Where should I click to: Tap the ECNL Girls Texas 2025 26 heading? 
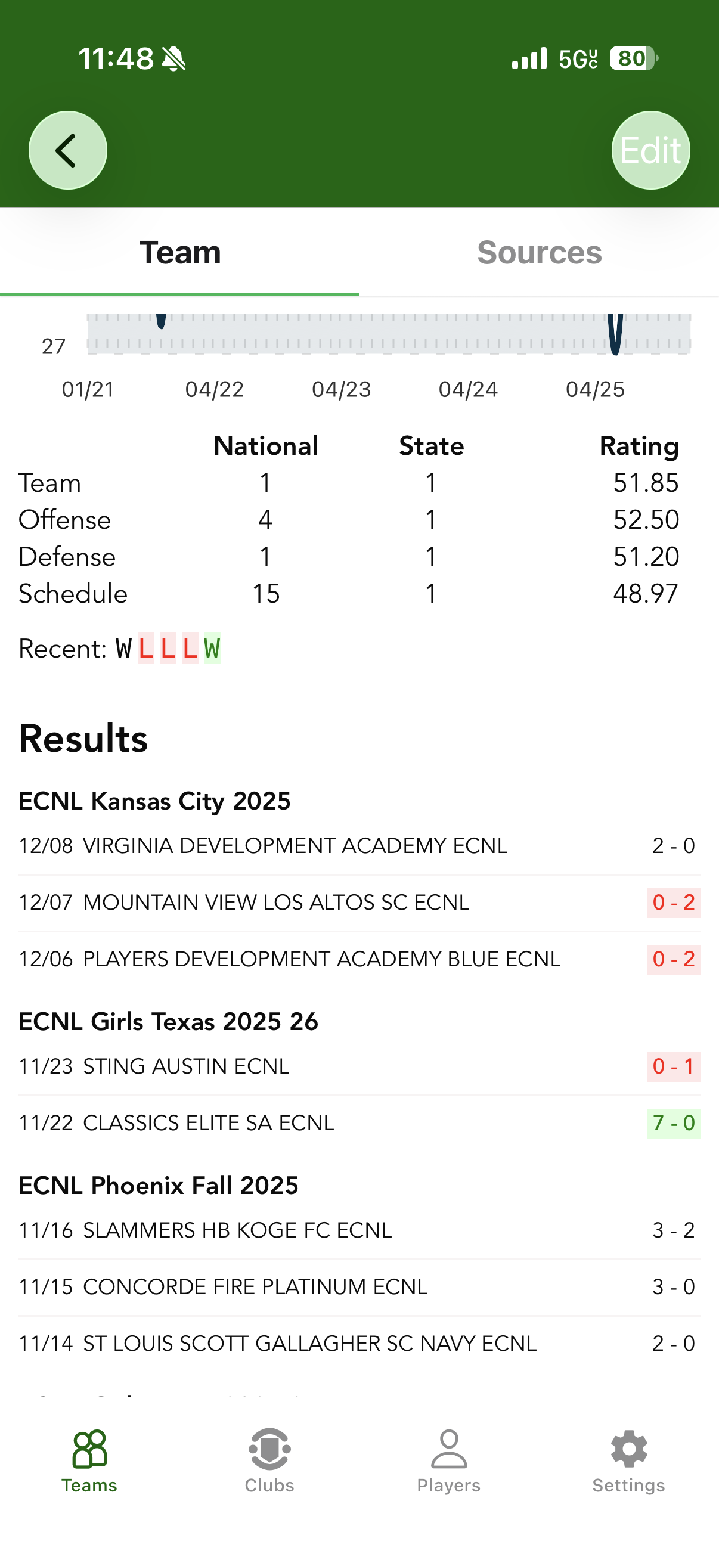168,1021
